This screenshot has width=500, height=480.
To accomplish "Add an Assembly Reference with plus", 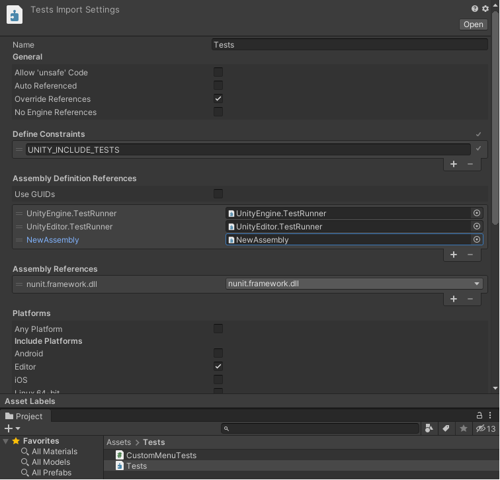I will [454, 299].
